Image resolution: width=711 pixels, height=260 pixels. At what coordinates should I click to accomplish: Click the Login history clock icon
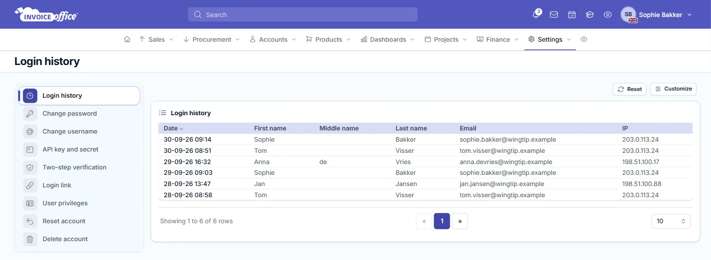pos(30,95)
